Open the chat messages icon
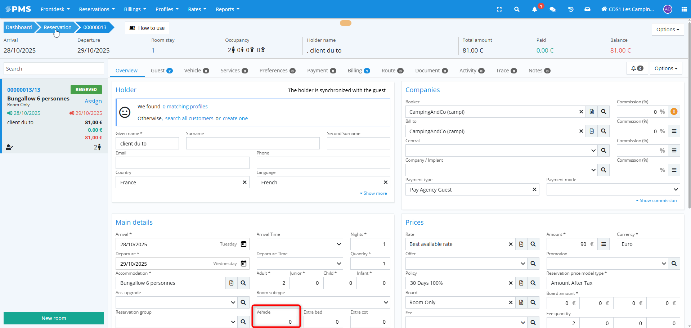691x328 pixels. [x=552, y=9]
